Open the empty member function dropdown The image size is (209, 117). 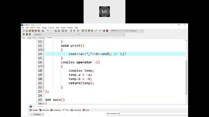point(102,34)
